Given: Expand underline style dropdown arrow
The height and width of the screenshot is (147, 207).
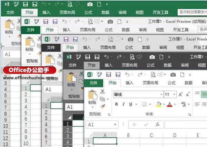Looking at the screenshot, I should coord(136,104).
